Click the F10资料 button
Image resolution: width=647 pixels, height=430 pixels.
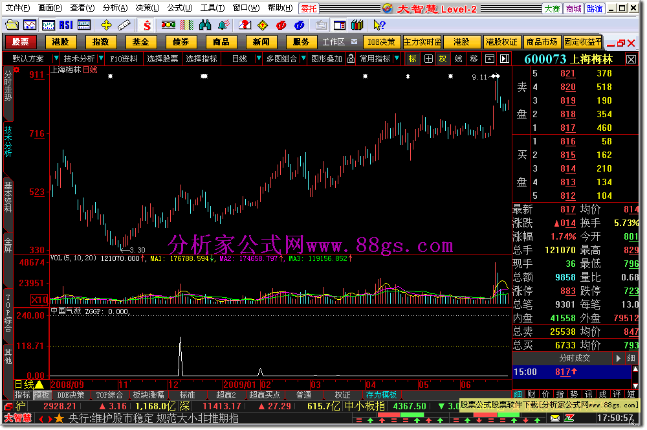pyautogui.click(x=124, y=59)
